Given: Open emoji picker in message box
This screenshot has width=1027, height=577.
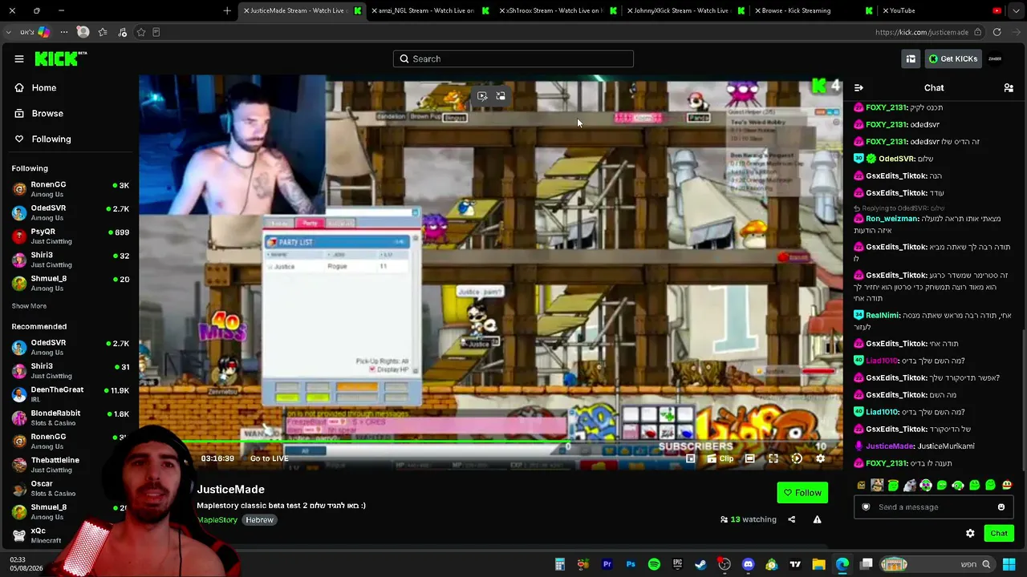Looking at the screenshot, I should point(1001,507).
